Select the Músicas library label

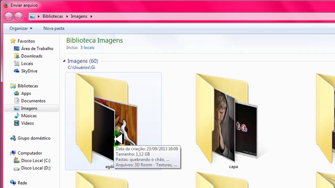(x=29, y=116)
